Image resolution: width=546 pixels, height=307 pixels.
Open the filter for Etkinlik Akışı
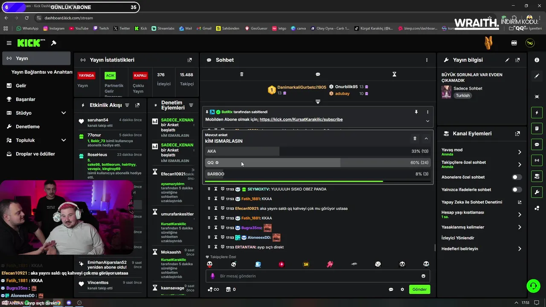click(127, 105)
